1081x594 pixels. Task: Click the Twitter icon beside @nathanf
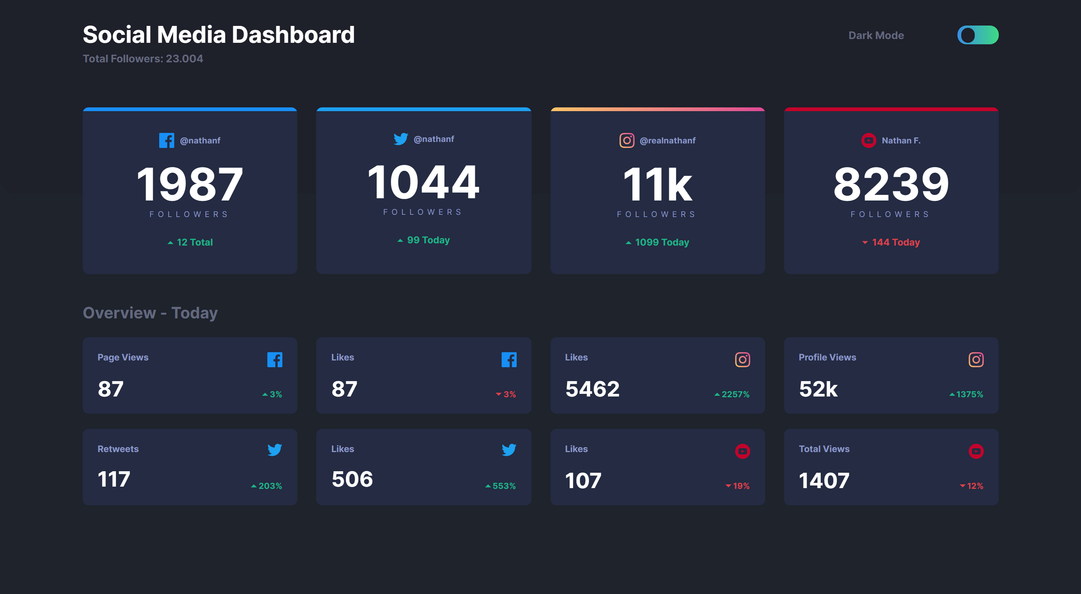[401, 139]
